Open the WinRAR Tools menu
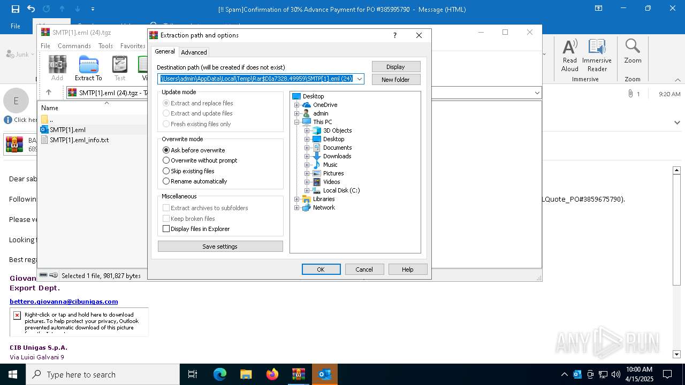 [x=105, y=46]
